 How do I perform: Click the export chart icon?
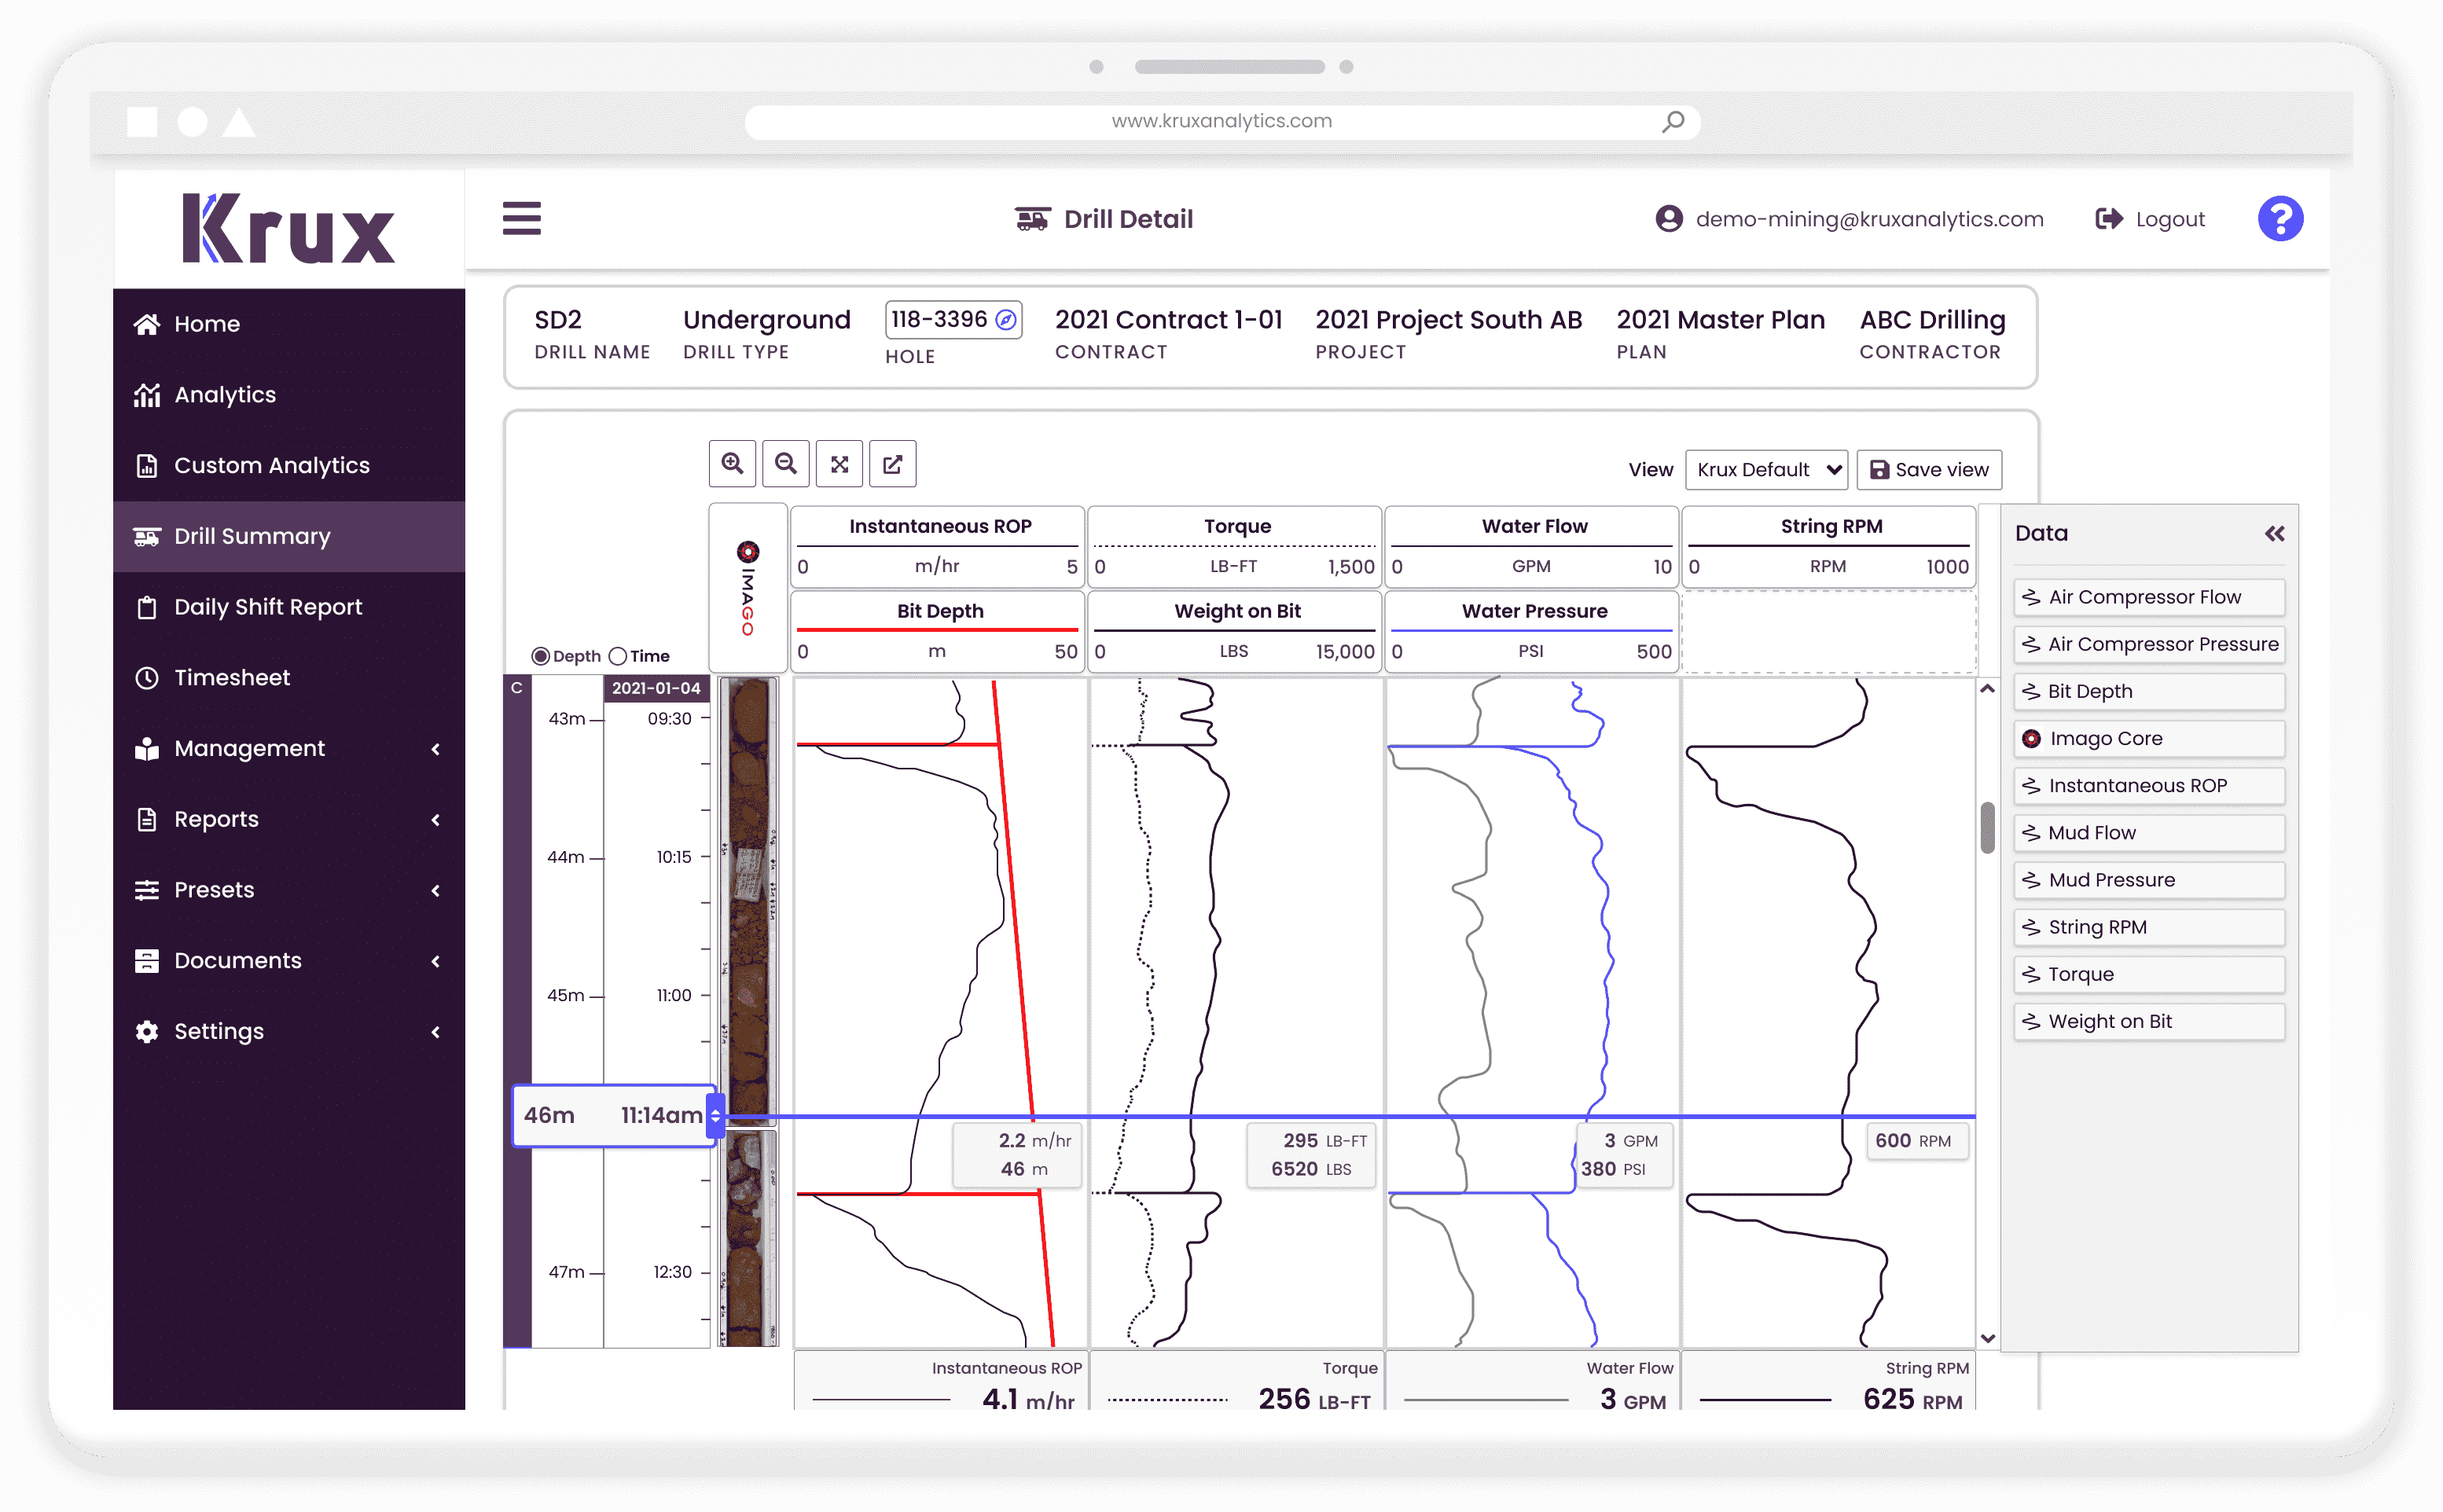pos(893,463)
